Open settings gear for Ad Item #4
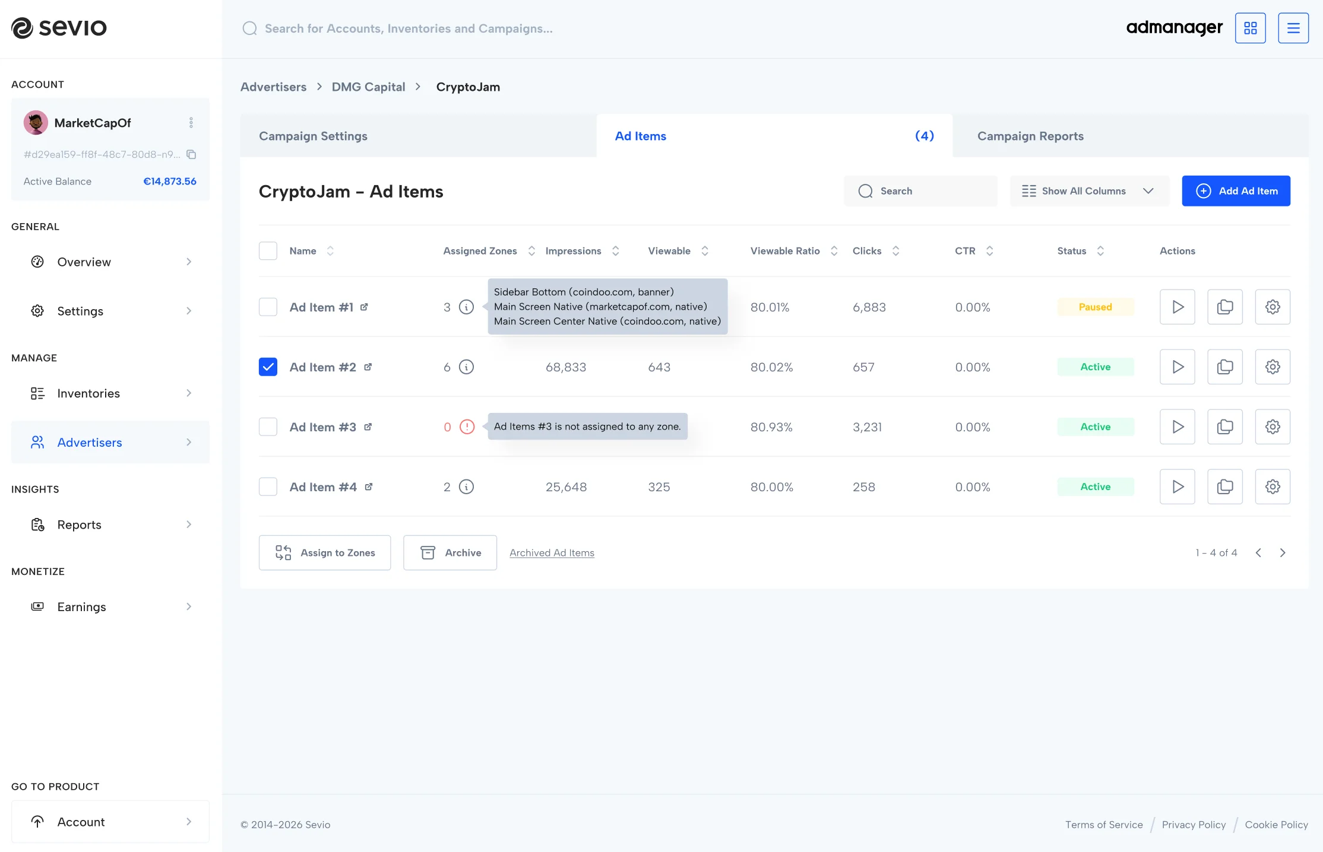1323x852 pixels. coord(1273,487)
